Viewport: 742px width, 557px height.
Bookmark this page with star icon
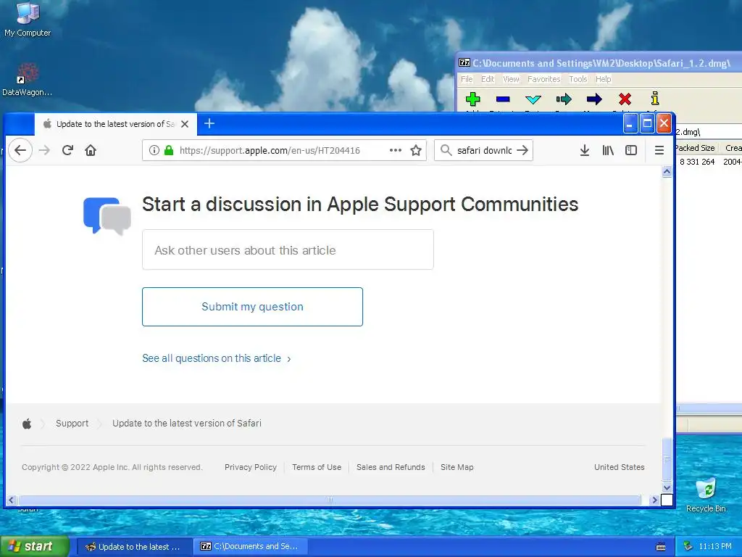[416, 150]
